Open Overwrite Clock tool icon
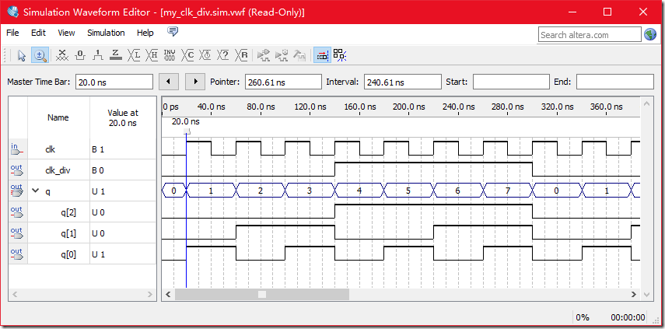Viewport: 665px width, 329px height. click(205, 55)
